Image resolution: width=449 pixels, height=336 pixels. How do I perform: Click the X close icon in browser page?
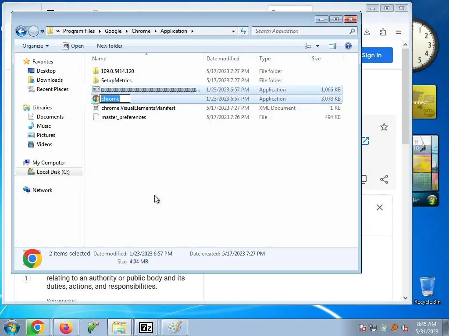[380, 207]
